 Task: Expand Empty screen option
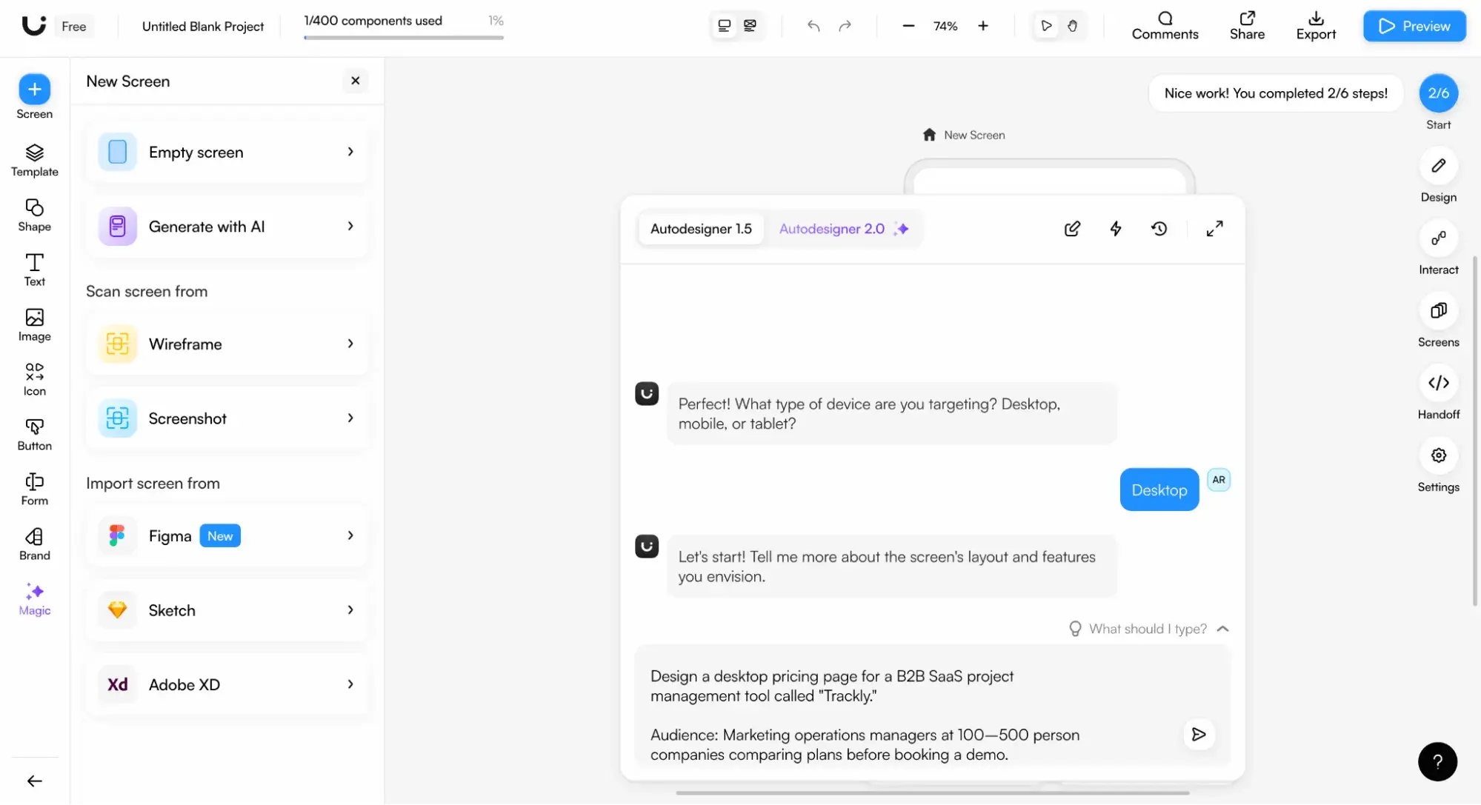pyautogui.click(x=227, y=152)
